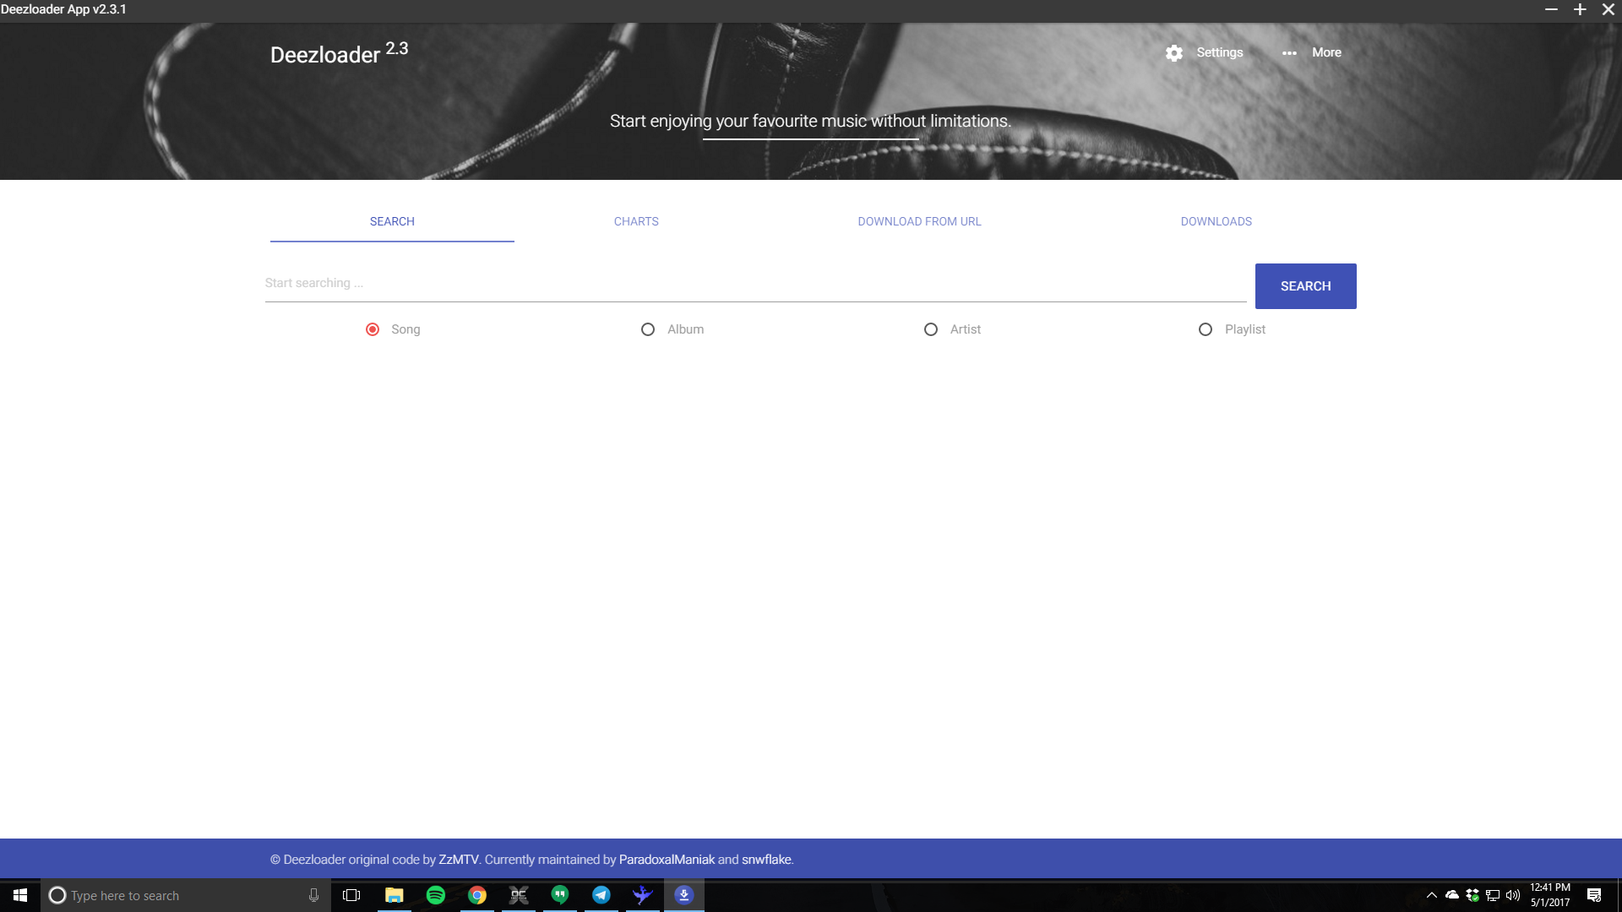Click the Cortana circle icon
The height and width of the screenshot is (912, 1622).
pyautogui.click(x=57, y=895)
